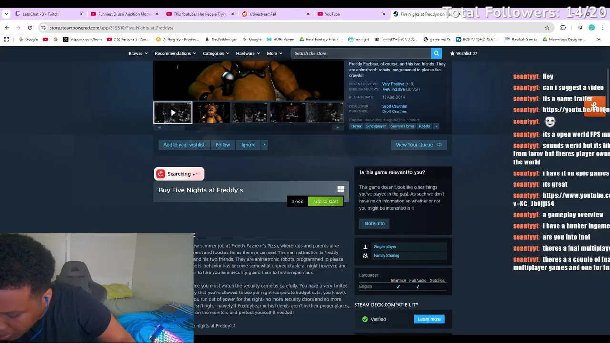
Task: Open the Robots tag
Action: click(x=425, y=126)
